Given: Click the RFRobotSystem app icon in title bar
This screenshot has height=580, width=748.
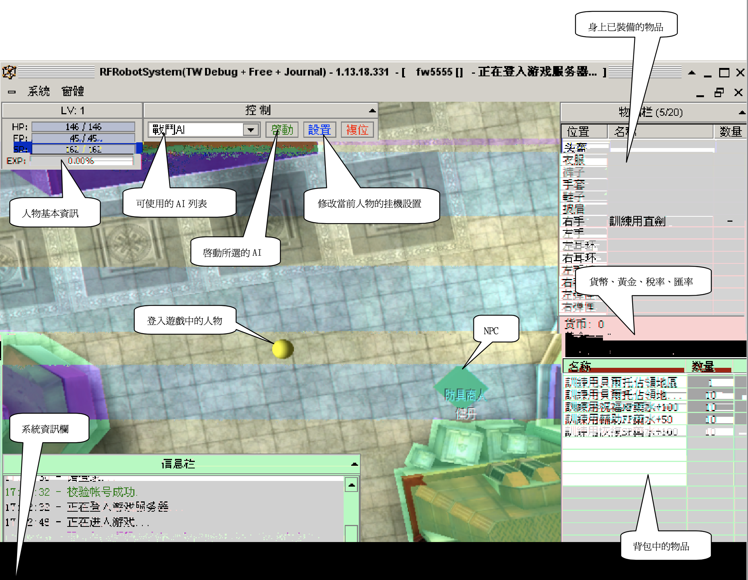Looking at the screenshot, I should tap(9, 72).
